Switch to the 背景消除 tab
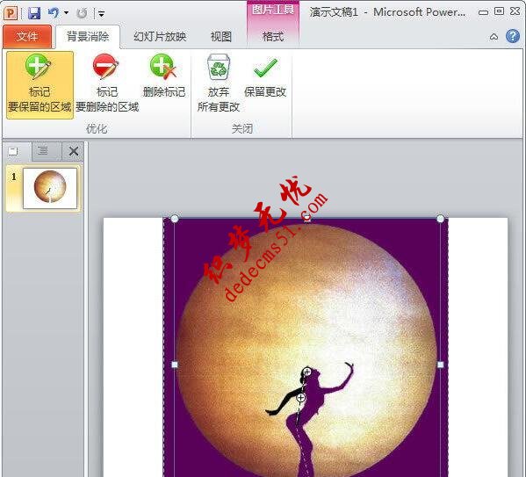Screen dimensions: 526x477 [88, 36]
